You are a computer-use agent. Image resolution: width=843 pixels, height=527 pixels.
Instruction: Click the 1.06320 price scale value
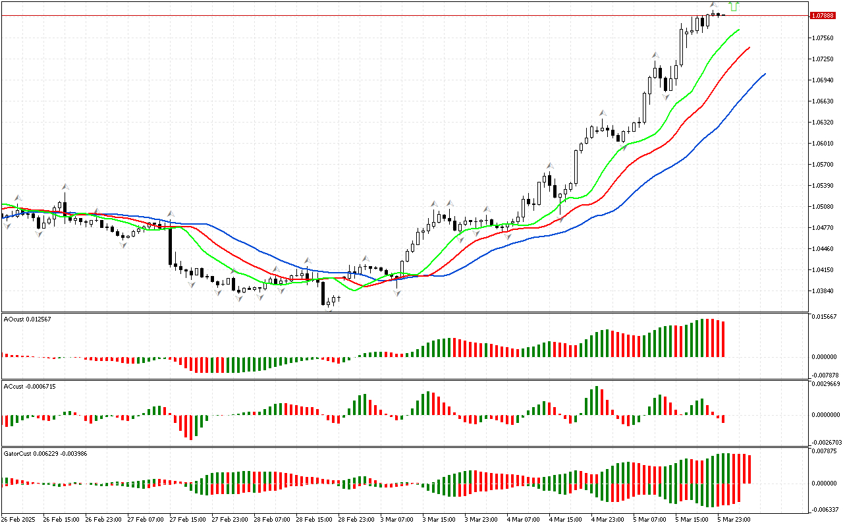(822, 123)
